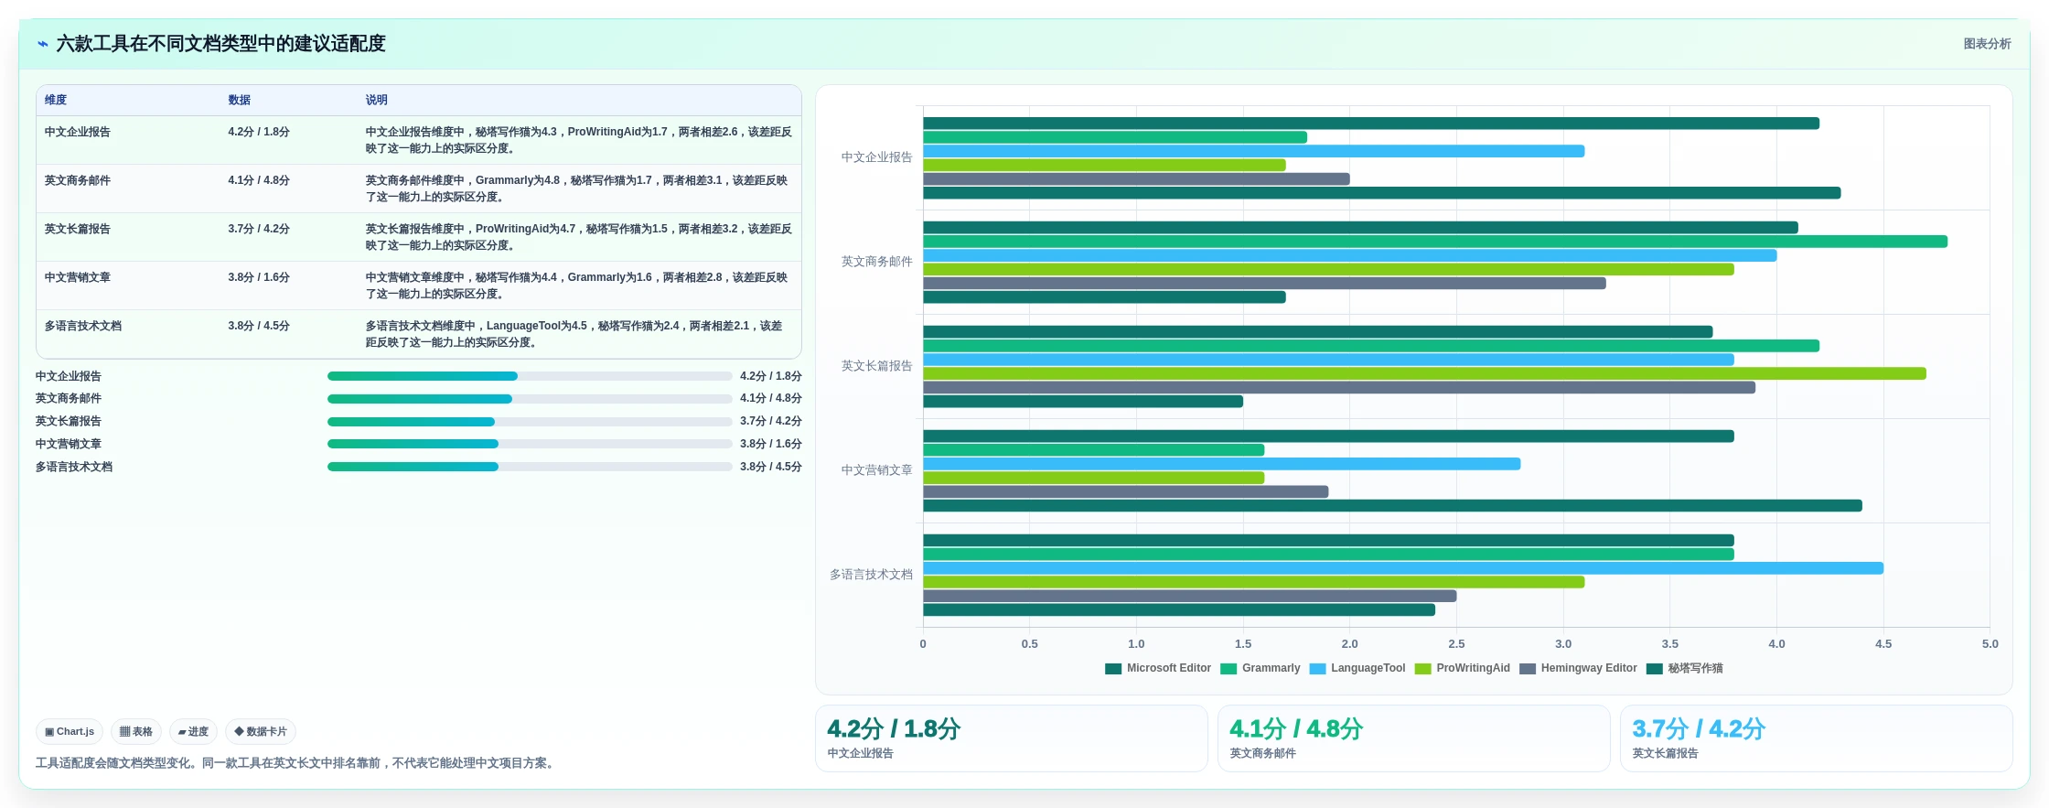Click the 3.7分 / 4.2分 value beside the progress bar

[771, 422]
